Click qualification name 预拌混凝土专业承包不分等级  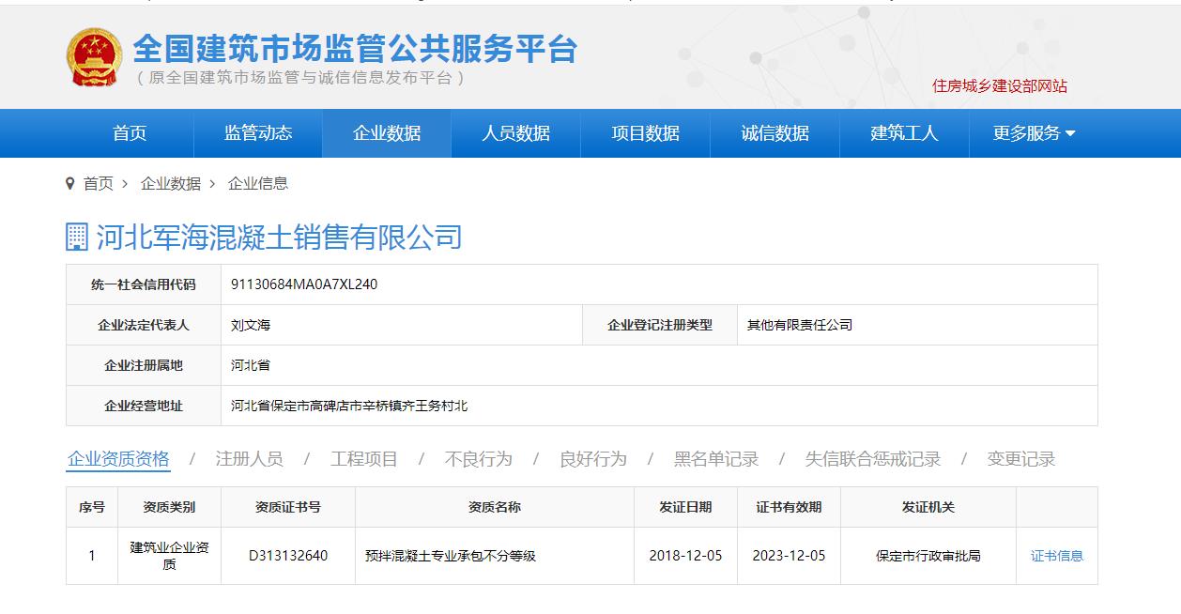coord(451,556)
